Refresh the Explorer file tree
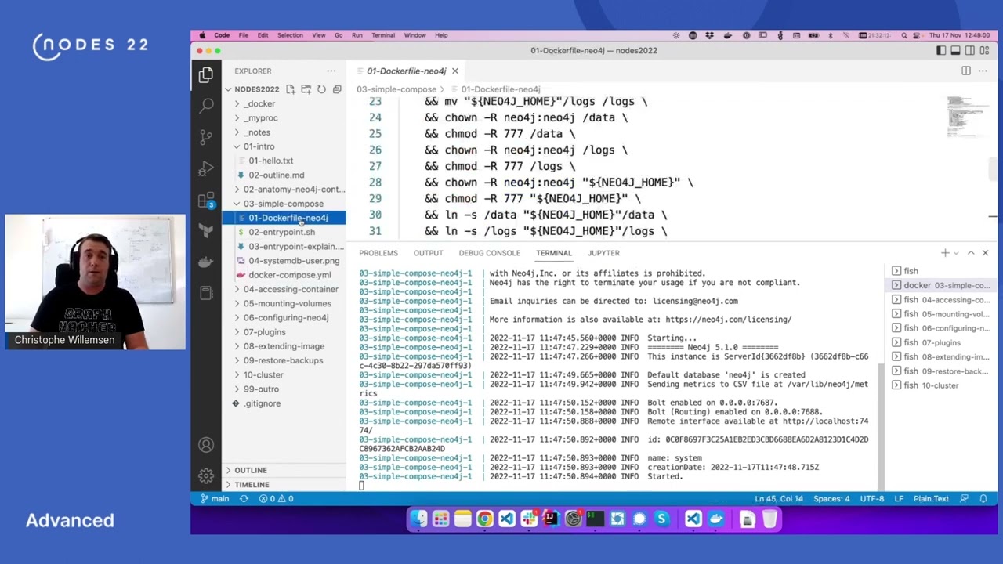Viewport: 1003px width, 564px height. tap(321, 89)
